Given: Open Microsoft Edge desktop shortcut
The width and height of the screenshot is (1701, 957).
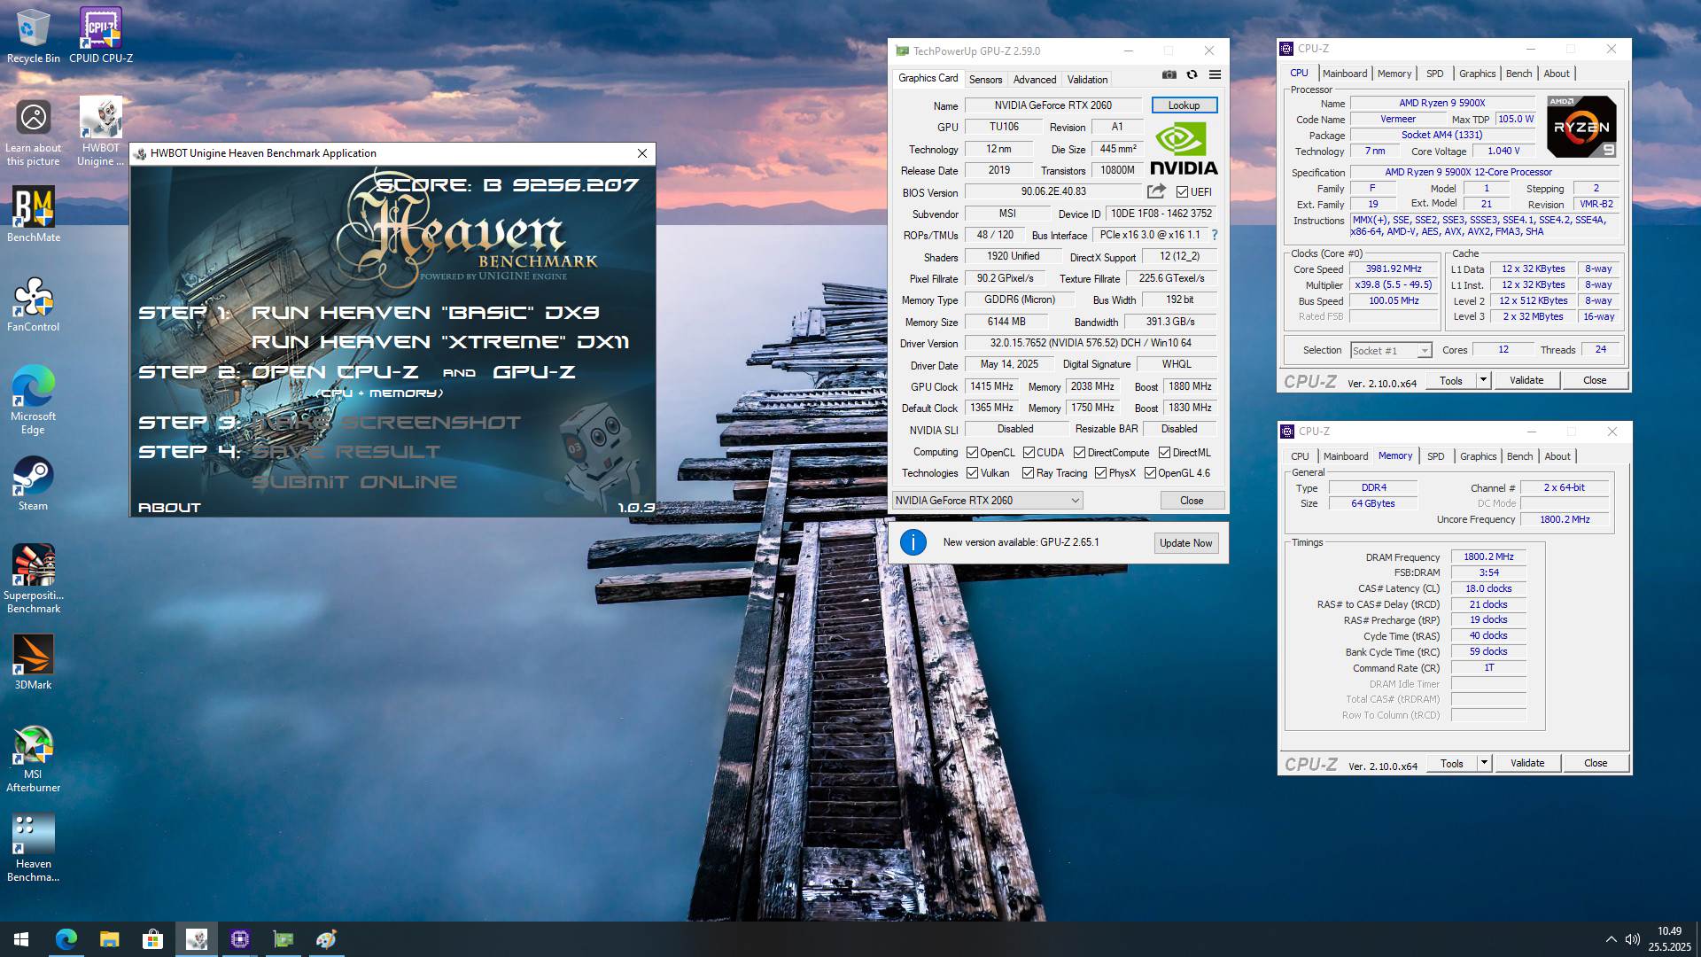Looking at the screenshot, I should tap(33, 400).
